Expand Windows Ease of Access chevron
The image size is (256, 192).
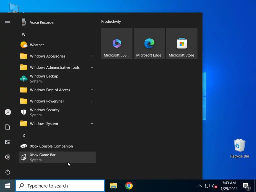[x=92, y=90]
